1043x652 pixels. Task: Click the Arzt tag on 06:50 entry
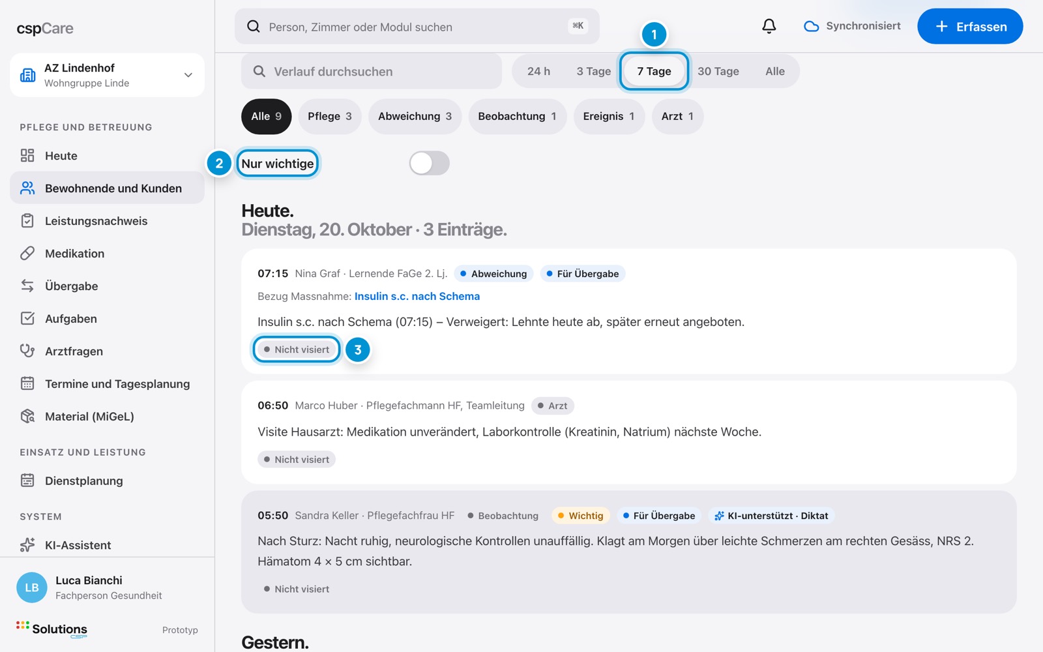click(552, 406)
